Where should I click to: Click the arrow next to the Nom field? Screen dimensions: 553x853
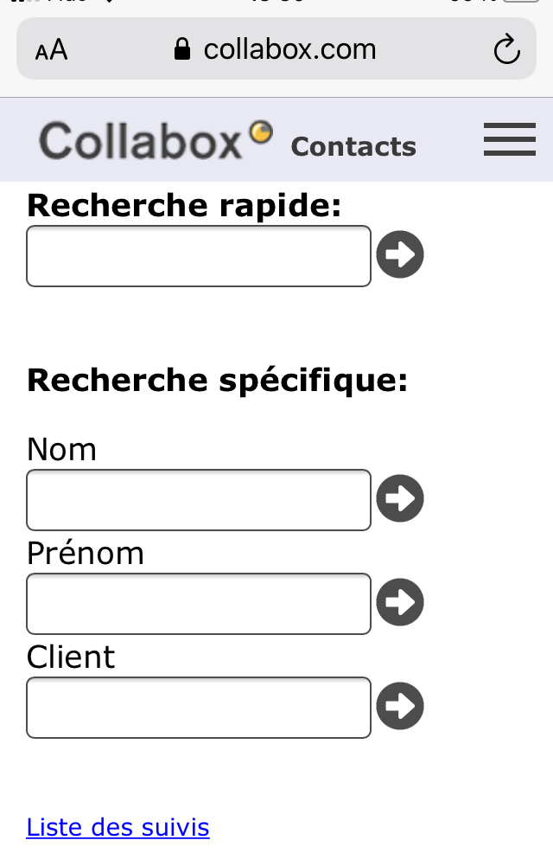point(399,498)
